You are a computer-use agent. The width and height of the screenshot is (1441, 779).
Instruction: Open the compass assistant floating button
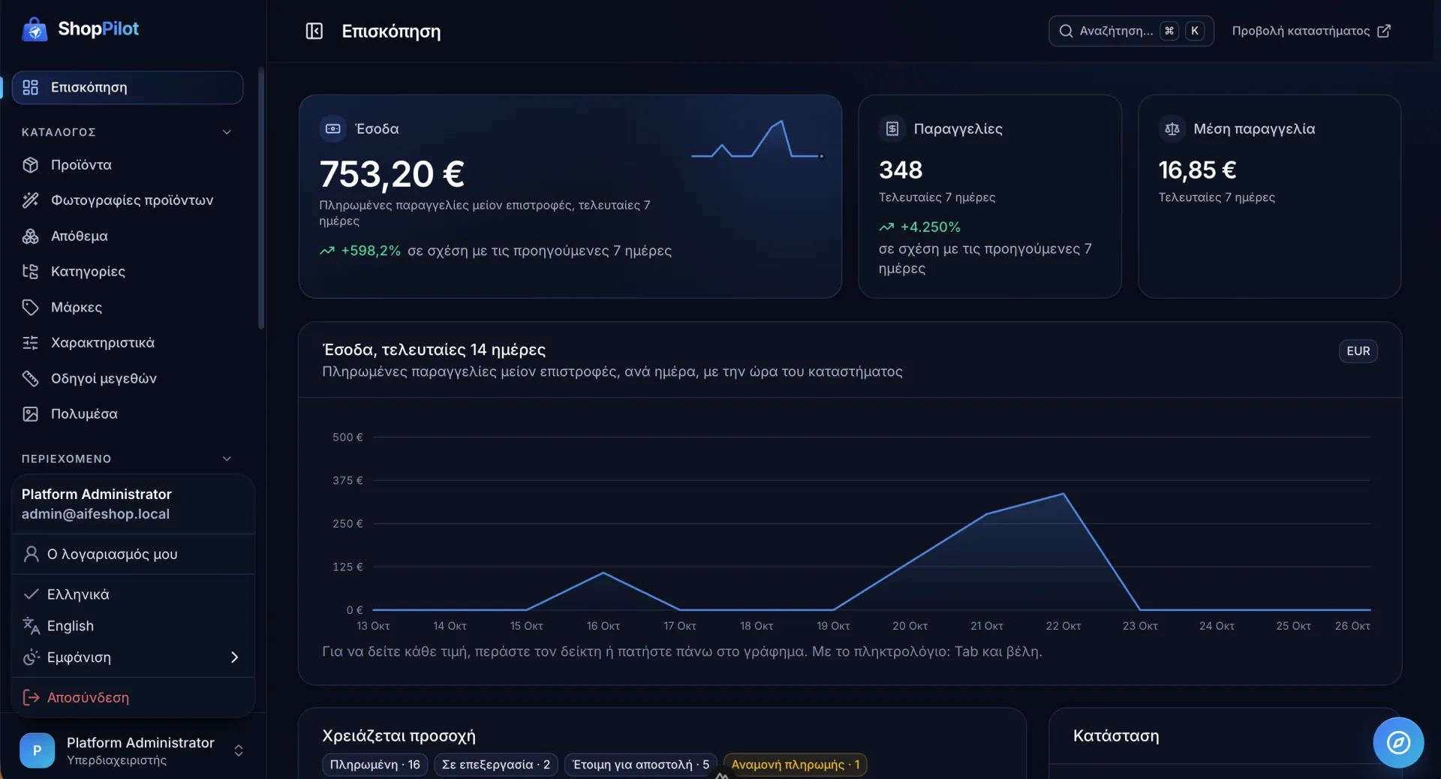pos(1397,743)
